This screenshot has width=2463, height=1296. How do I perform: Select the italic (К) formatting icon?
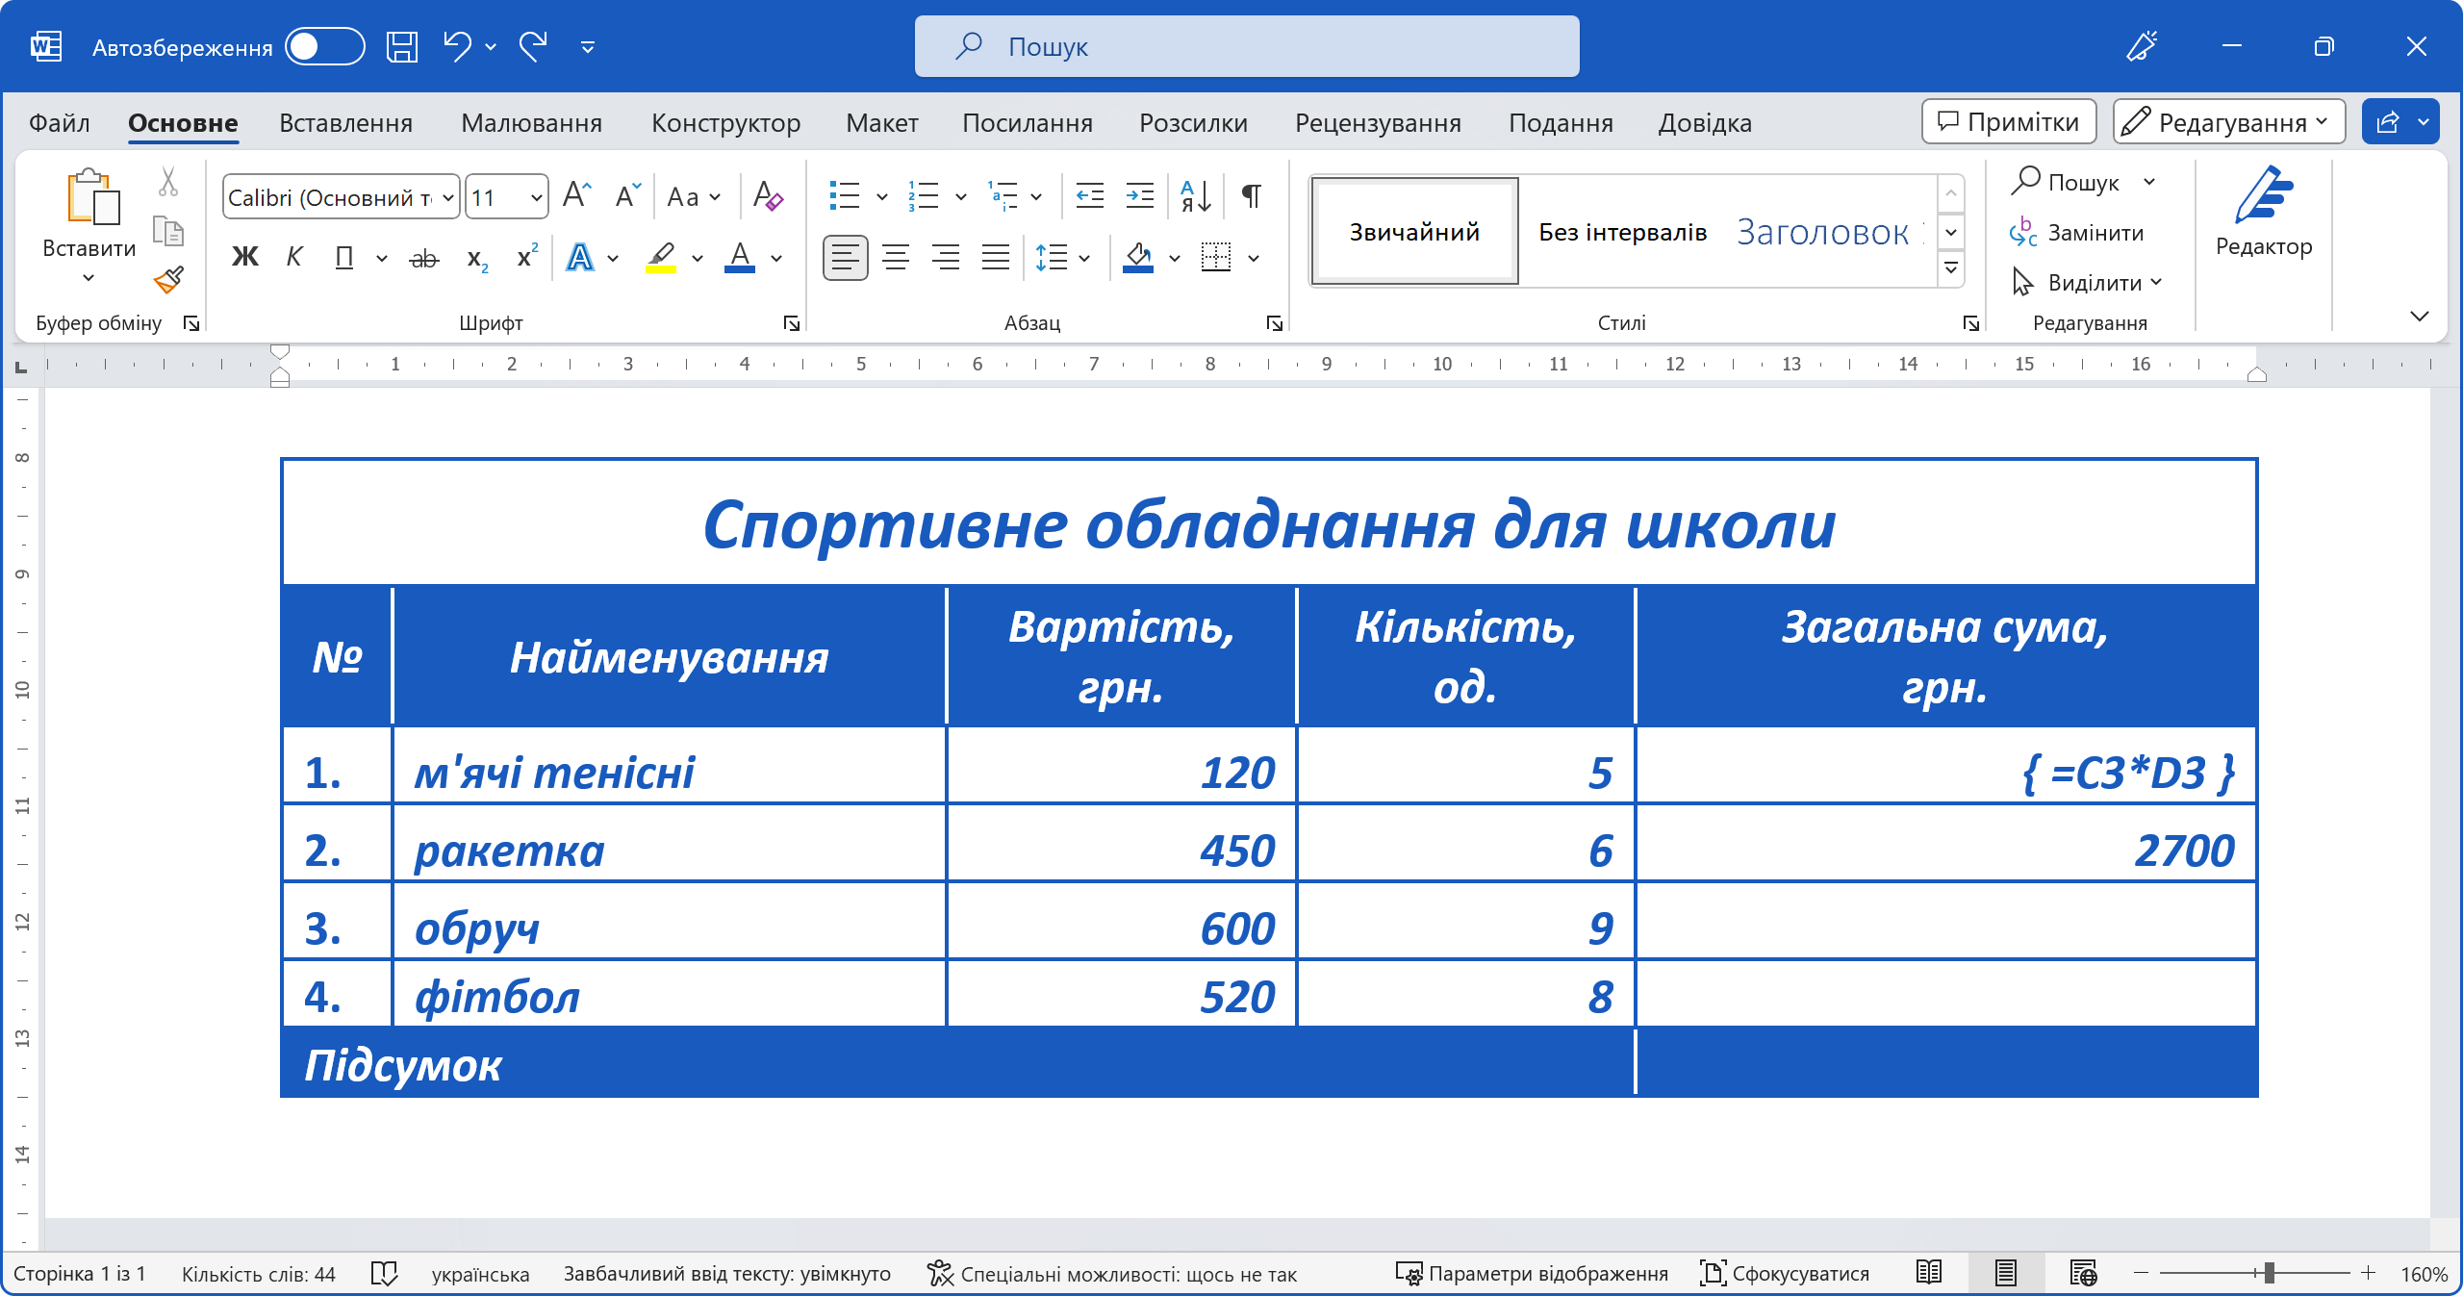[293, 257]
